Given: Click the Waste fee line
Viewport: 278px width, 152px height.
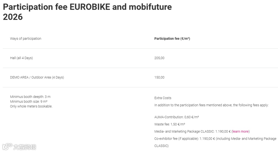Looking at the screenshot, I should (x=170, y=124).
